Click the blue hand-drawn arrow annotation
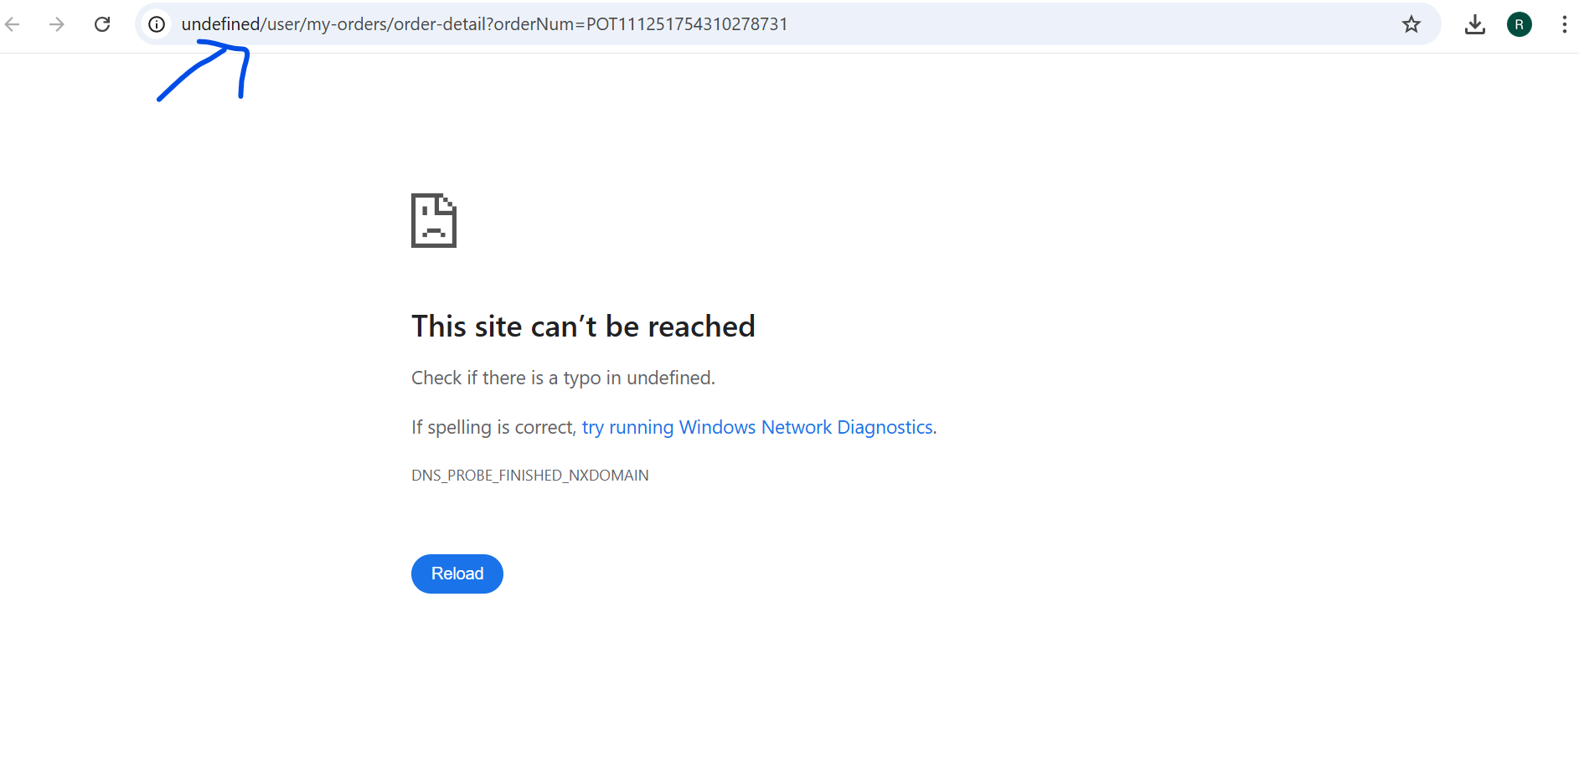The width and height of the screenshot is (1579, 782). [x=204, y=71]
